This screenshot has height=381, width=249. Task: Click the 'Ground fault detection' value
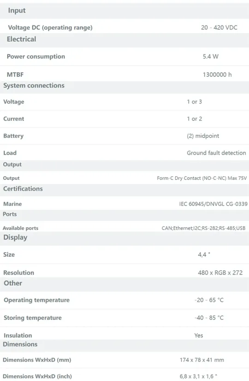(216, 153)
